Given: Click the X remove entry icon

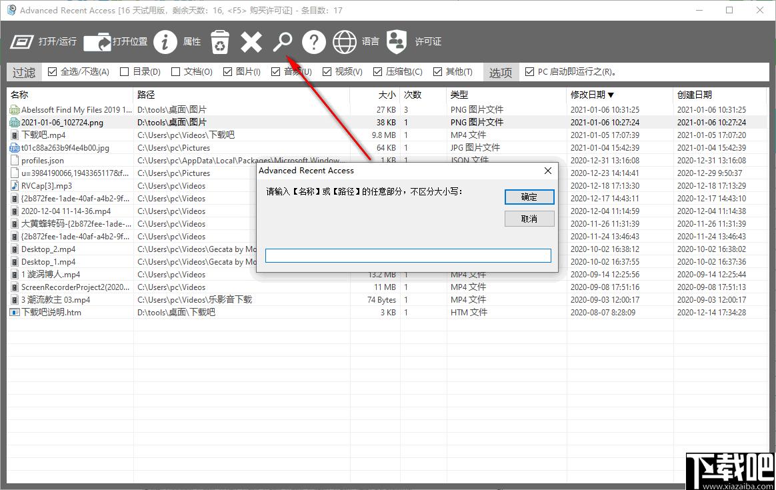Looking at the screenshot, I should point(251,41).
